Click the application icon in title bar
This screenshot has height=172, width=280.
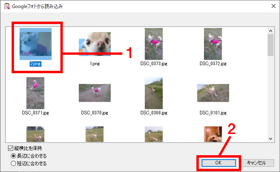pos(7,6)
